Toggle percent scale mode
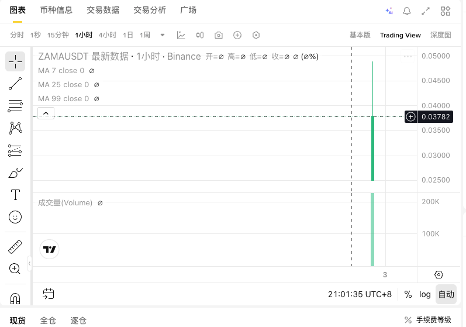466x327 pixels. pyautogui.click(x=408, y=294)
